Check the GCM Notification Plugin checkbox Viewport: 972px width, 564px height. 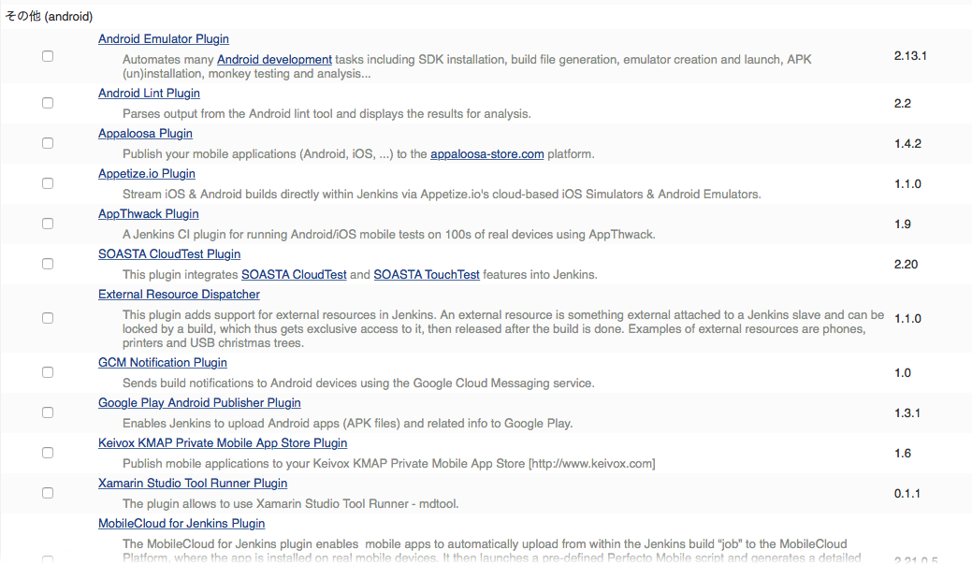(x=48, y=372)
